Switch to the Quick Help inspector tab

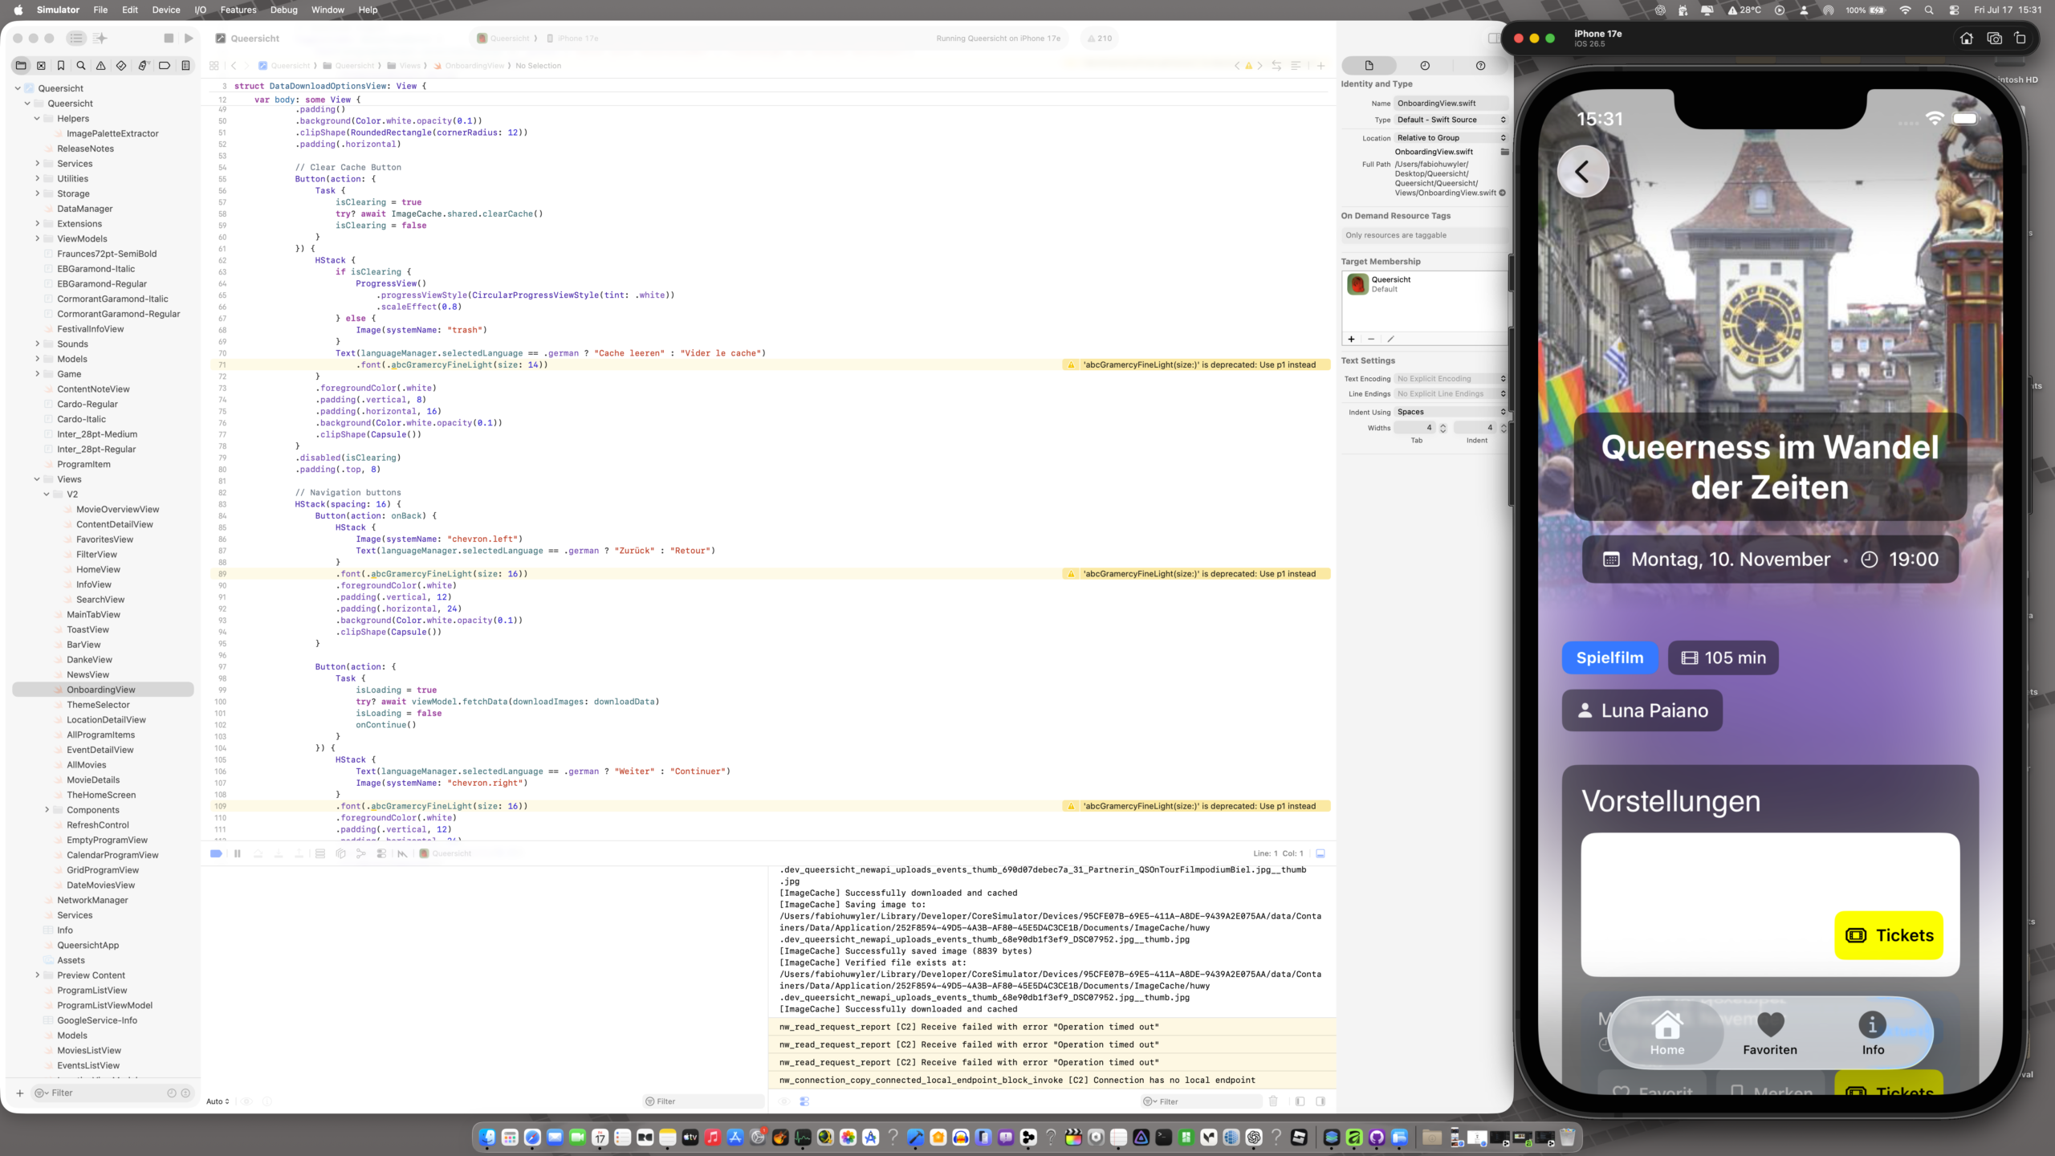point(1480,66)
